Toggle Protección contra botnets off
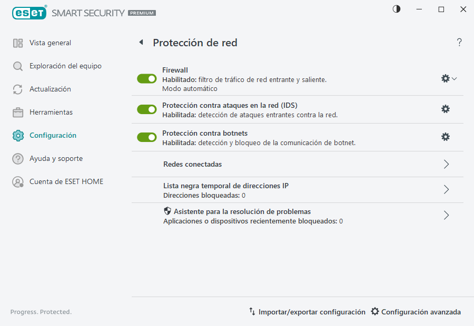Image resolution: width=474 pixels, height=326 pixels. pos(146,137)
